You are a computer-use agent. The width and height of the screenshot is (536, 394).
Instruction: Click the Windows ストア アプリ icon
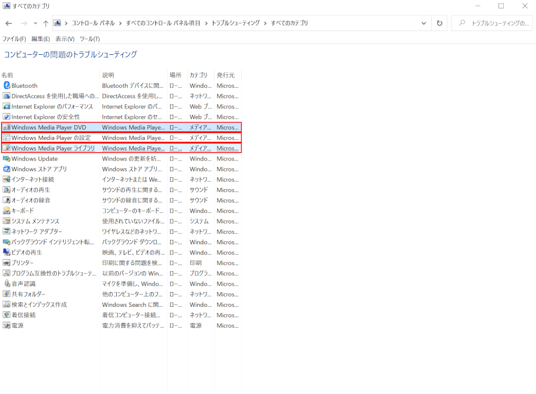[6, 169]
